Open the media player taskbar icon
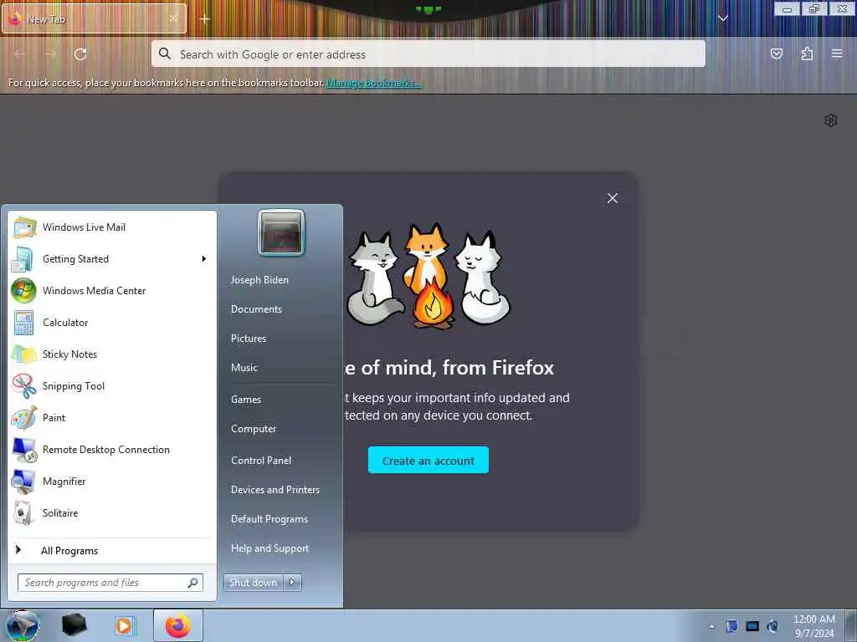857x642 pixels. (x=124, y=625)
